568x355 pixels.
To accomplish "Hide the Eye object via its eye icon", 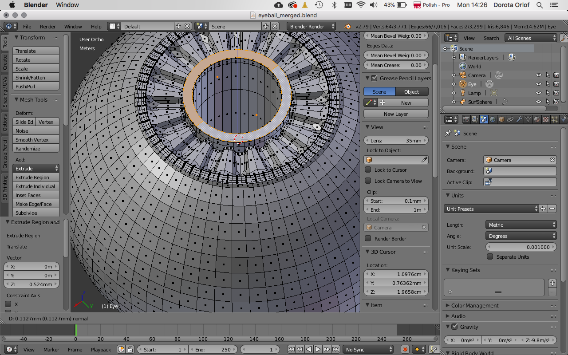I will [x=538, y=84].
